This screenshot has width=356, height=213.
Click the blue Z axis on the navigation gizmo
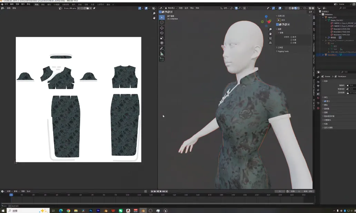coord(266,17)
